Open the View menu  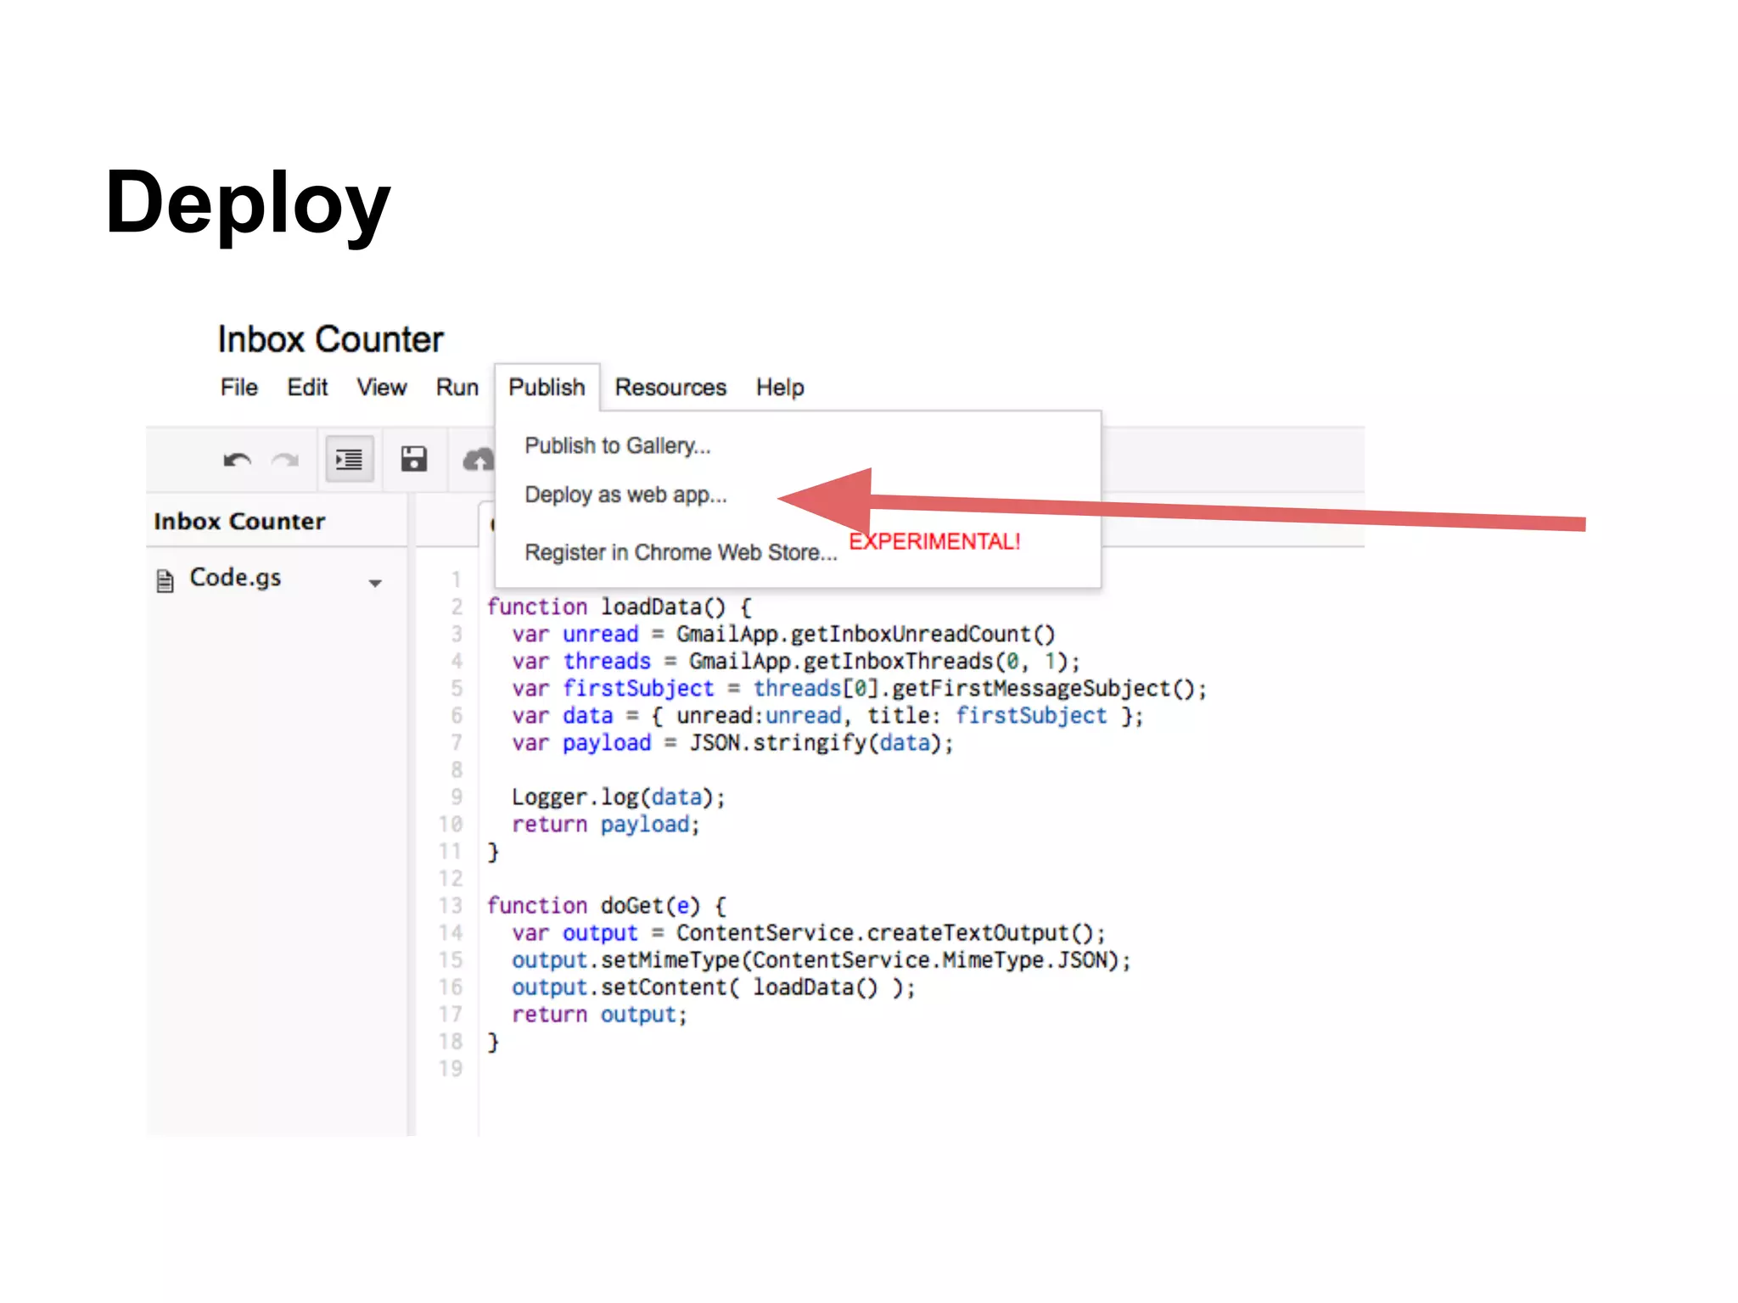click(381, 388)
